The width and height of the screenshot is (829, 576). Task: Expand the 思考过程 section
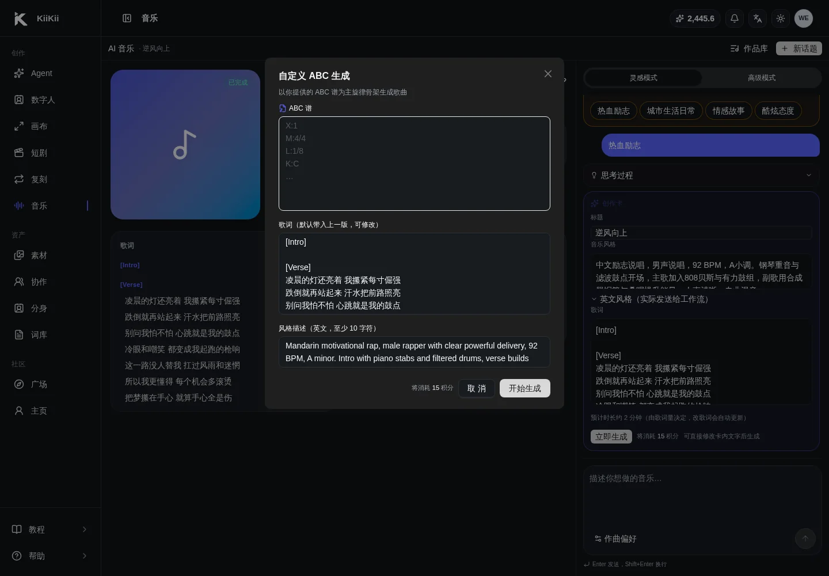click(x=701, y=175)
